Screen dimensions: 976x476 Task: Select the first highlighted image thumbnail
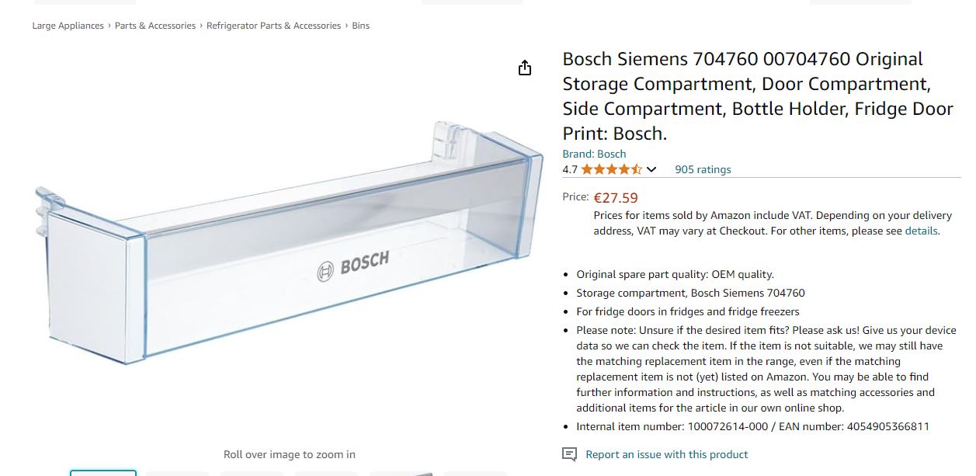click(x=103, y=472)
